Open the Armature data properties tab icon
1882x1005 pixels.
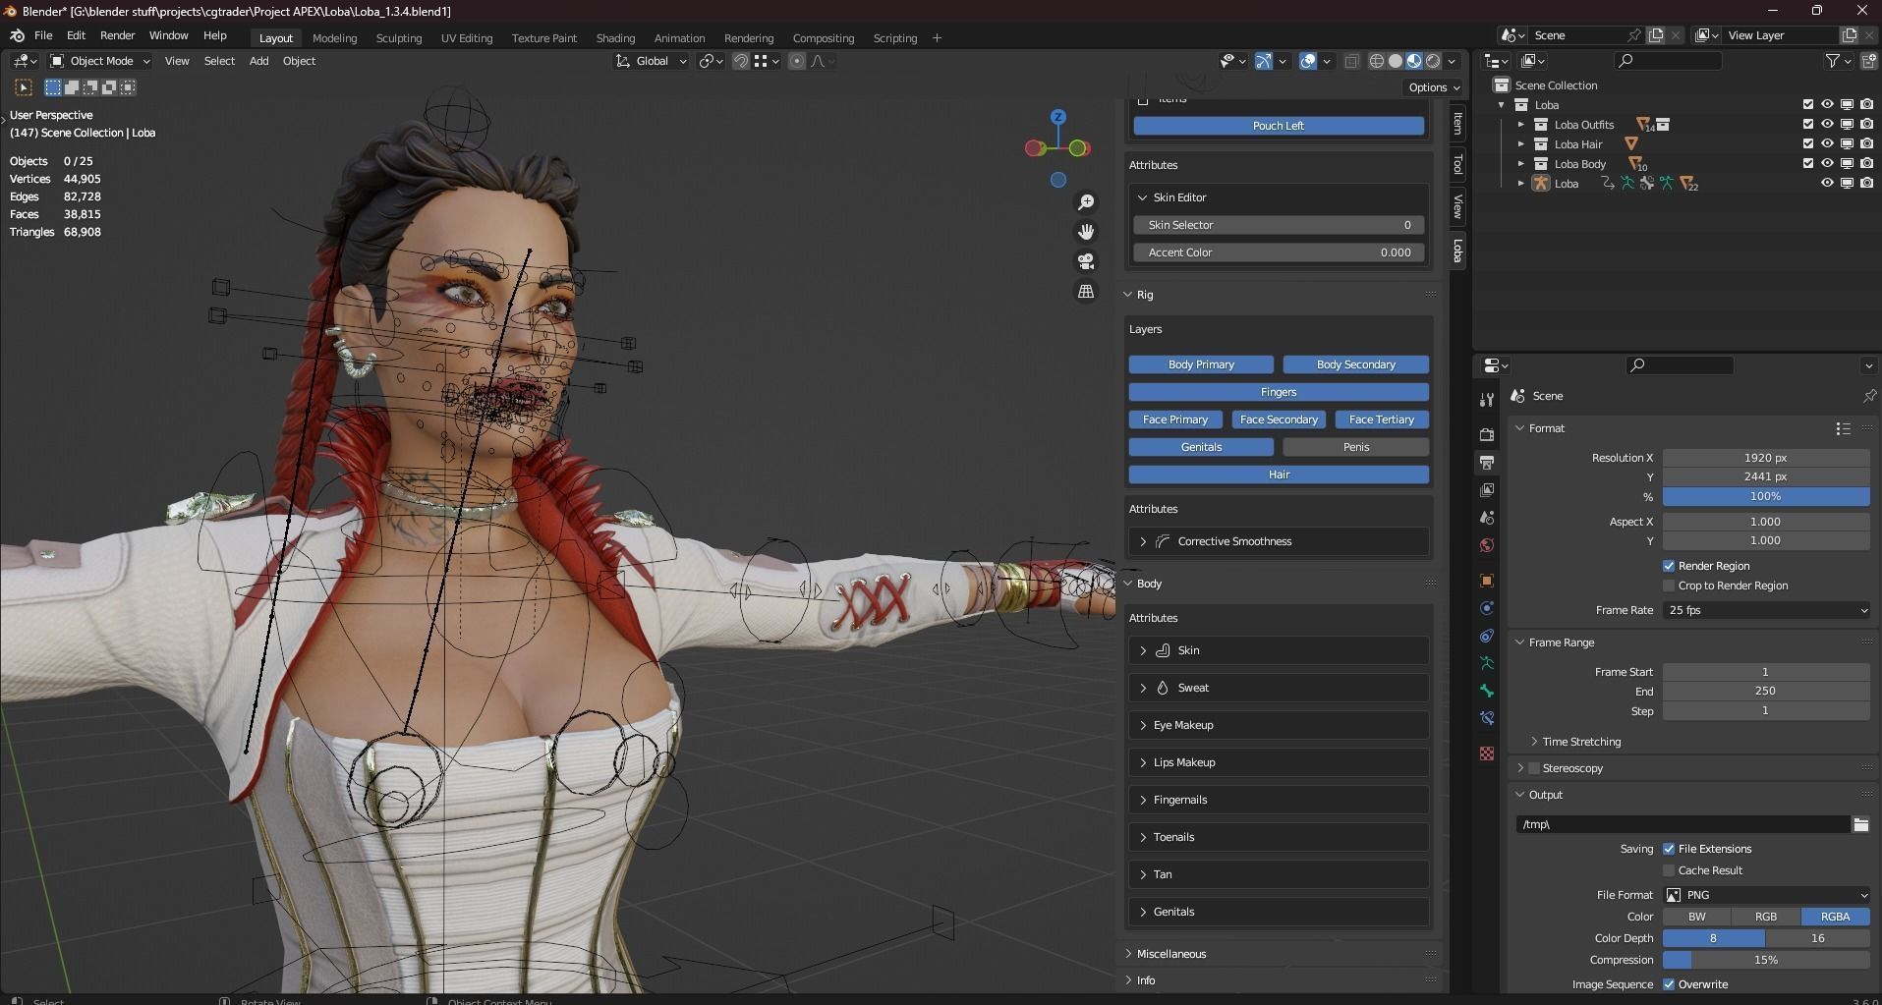pos(1487,663)
